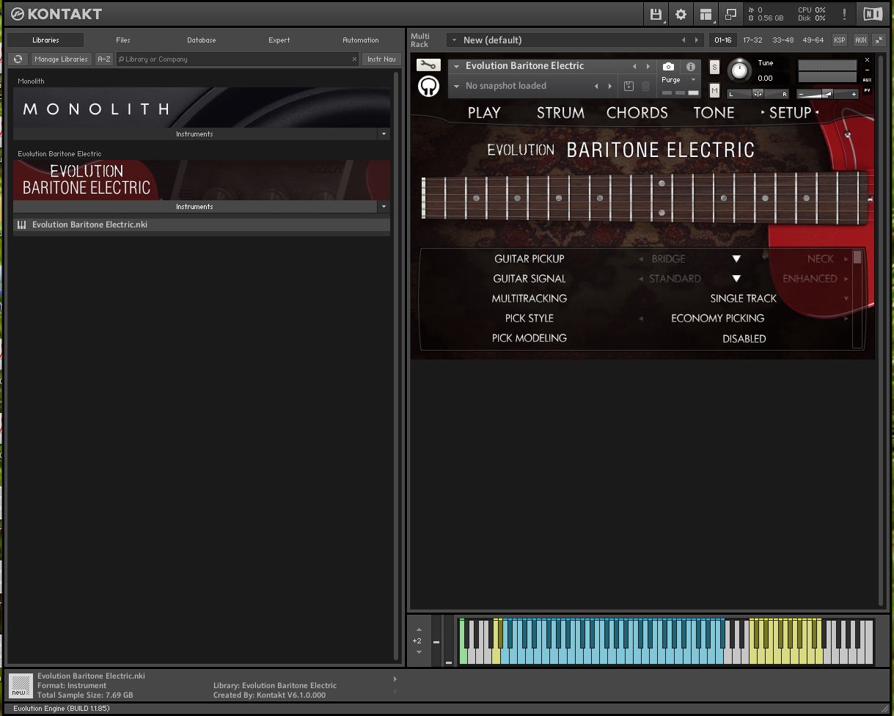Open the Purge dropdown menu
This screenshot has width=894, height=716.
point(679,80)
